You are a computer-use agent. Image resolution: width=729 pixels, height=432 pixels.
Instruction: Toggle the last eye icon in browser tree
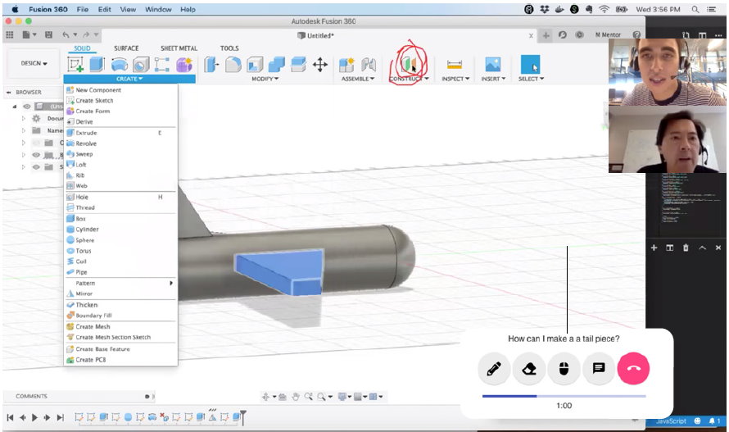(36, 166)
